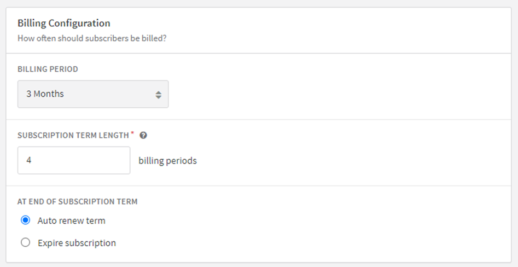Click the "Expire subscription" label text
Image resolution: width=518 pixels, height=267 pixels.
(x=77, y=243)
